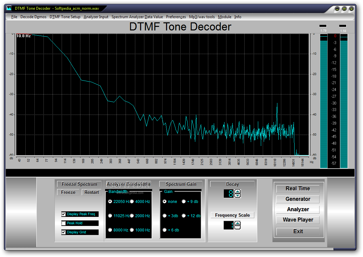The height and width of the screenshot is (257, 363).
Task: Open Spectrum Analyzer Data Value menu
Action: pyautogui.click(x=137, y=17)
